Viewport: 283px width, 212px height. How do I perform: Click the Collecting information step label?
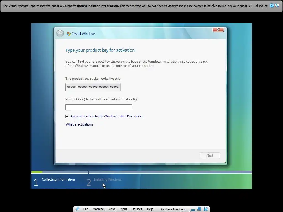58,179
